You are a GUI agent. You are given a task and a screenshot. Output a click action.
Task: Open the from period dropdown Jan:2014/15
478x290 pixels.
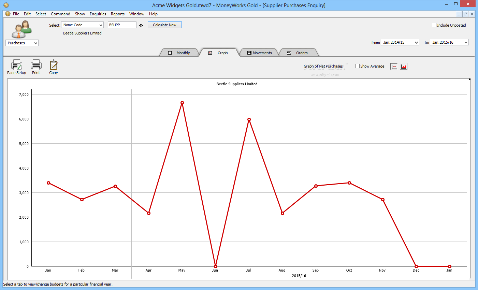coord(400,42)
